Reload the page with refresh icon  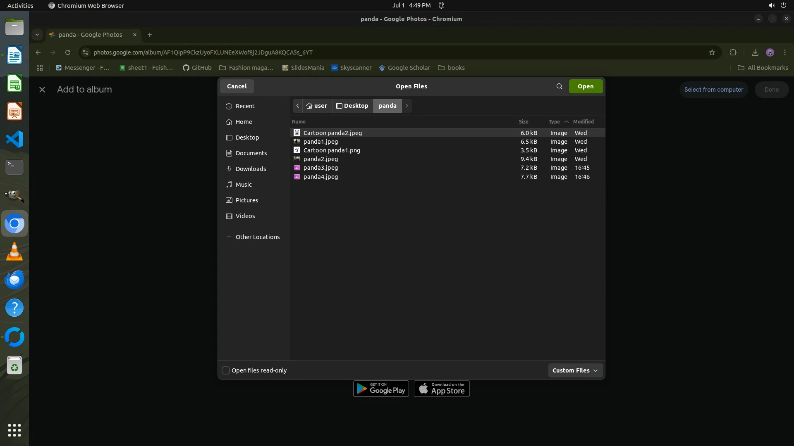[68, 52]
